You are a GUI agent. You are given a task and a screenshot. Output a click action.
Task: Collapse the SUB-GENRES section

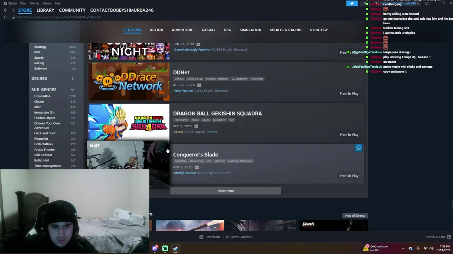pos(73,90)
